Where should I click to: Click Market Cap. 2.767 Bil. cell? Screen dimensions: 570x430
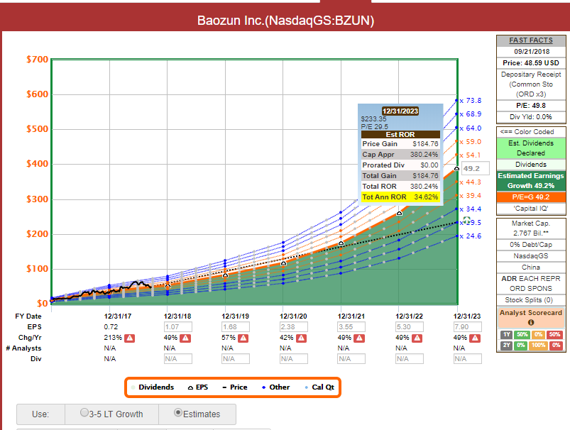pos(531,228)
